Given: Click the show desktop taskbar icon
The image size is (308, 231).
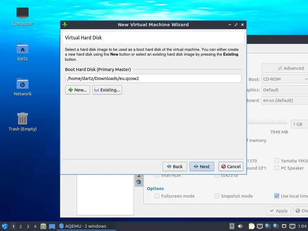Looking at the screenshot, I should coord(52,226).
